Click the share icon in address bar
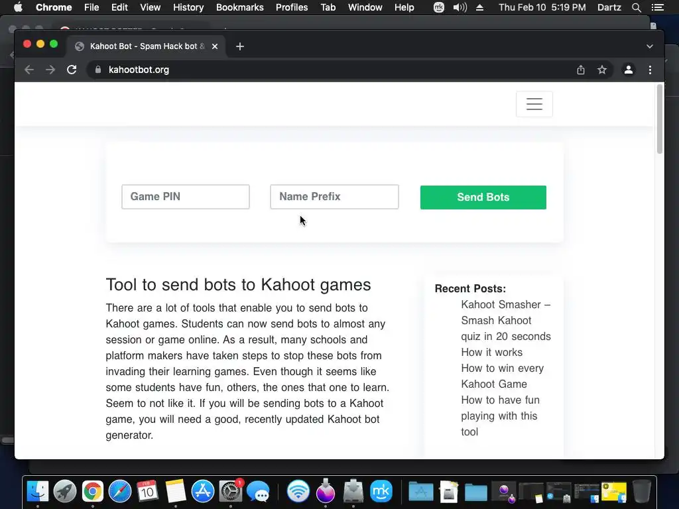Viewport: 679px width, 509px height. click(x=581, y=70)
